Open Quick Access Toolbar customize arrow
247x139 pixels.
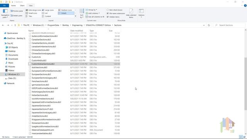(12, 2)
